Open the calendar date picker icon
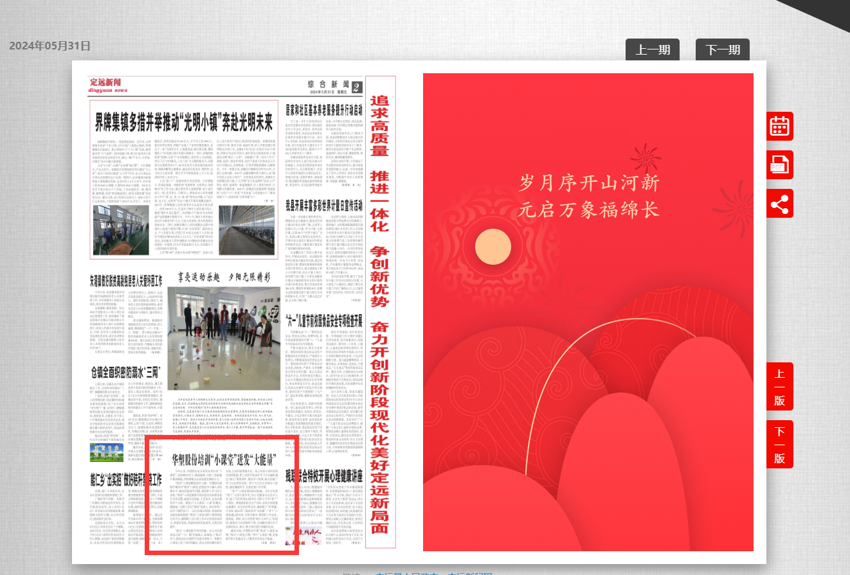850x575 pixels. tap(779, 126)
